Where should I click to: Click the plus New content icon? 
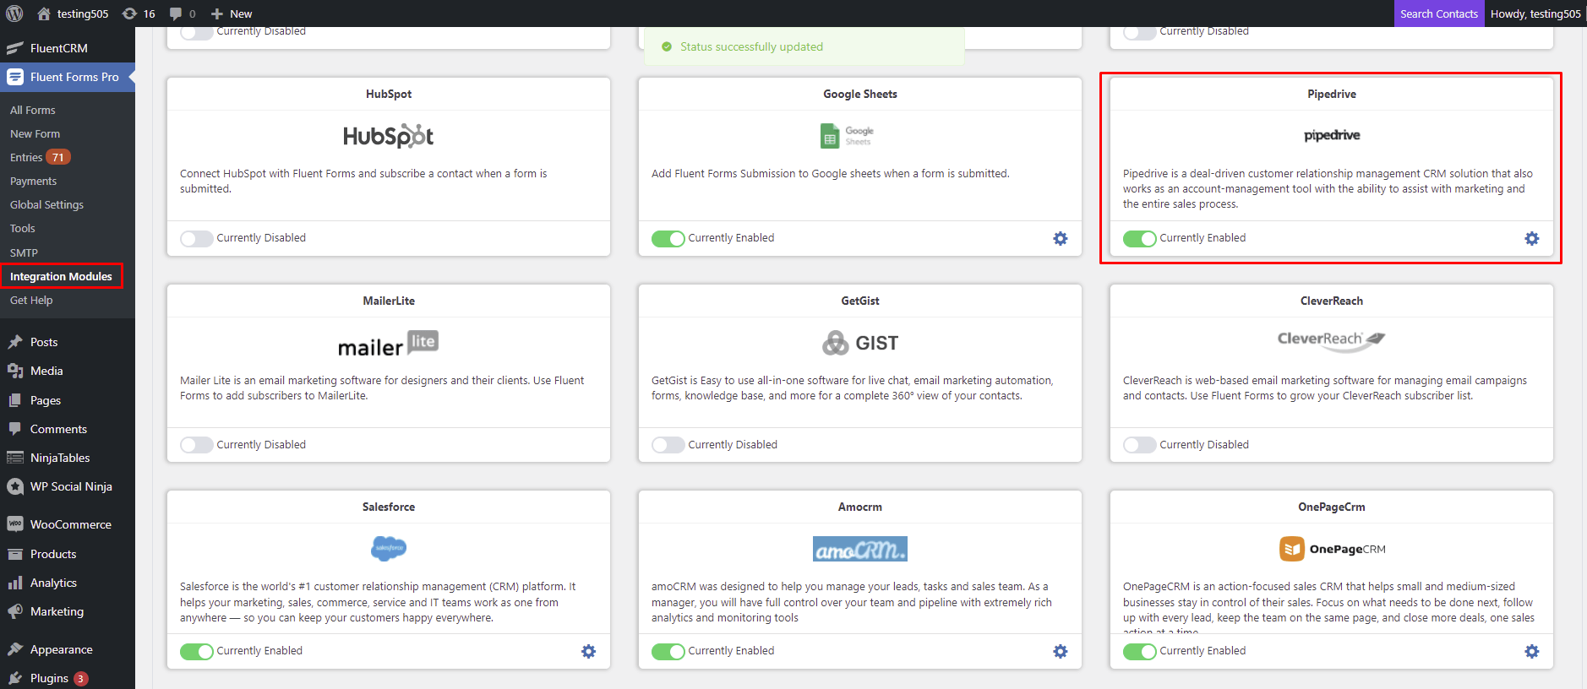217,14
